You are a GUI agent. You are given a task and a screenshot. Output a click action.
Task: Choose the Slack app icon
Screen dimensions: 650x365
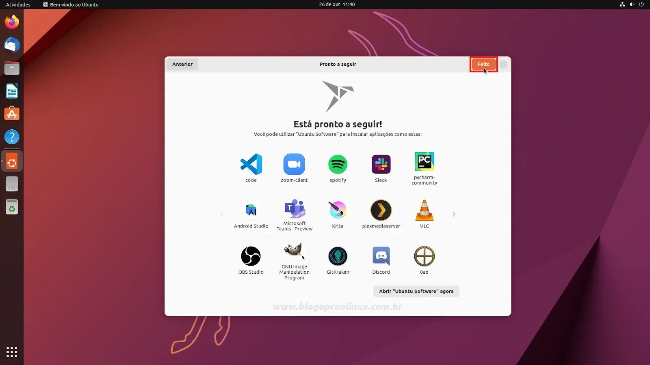381,164
